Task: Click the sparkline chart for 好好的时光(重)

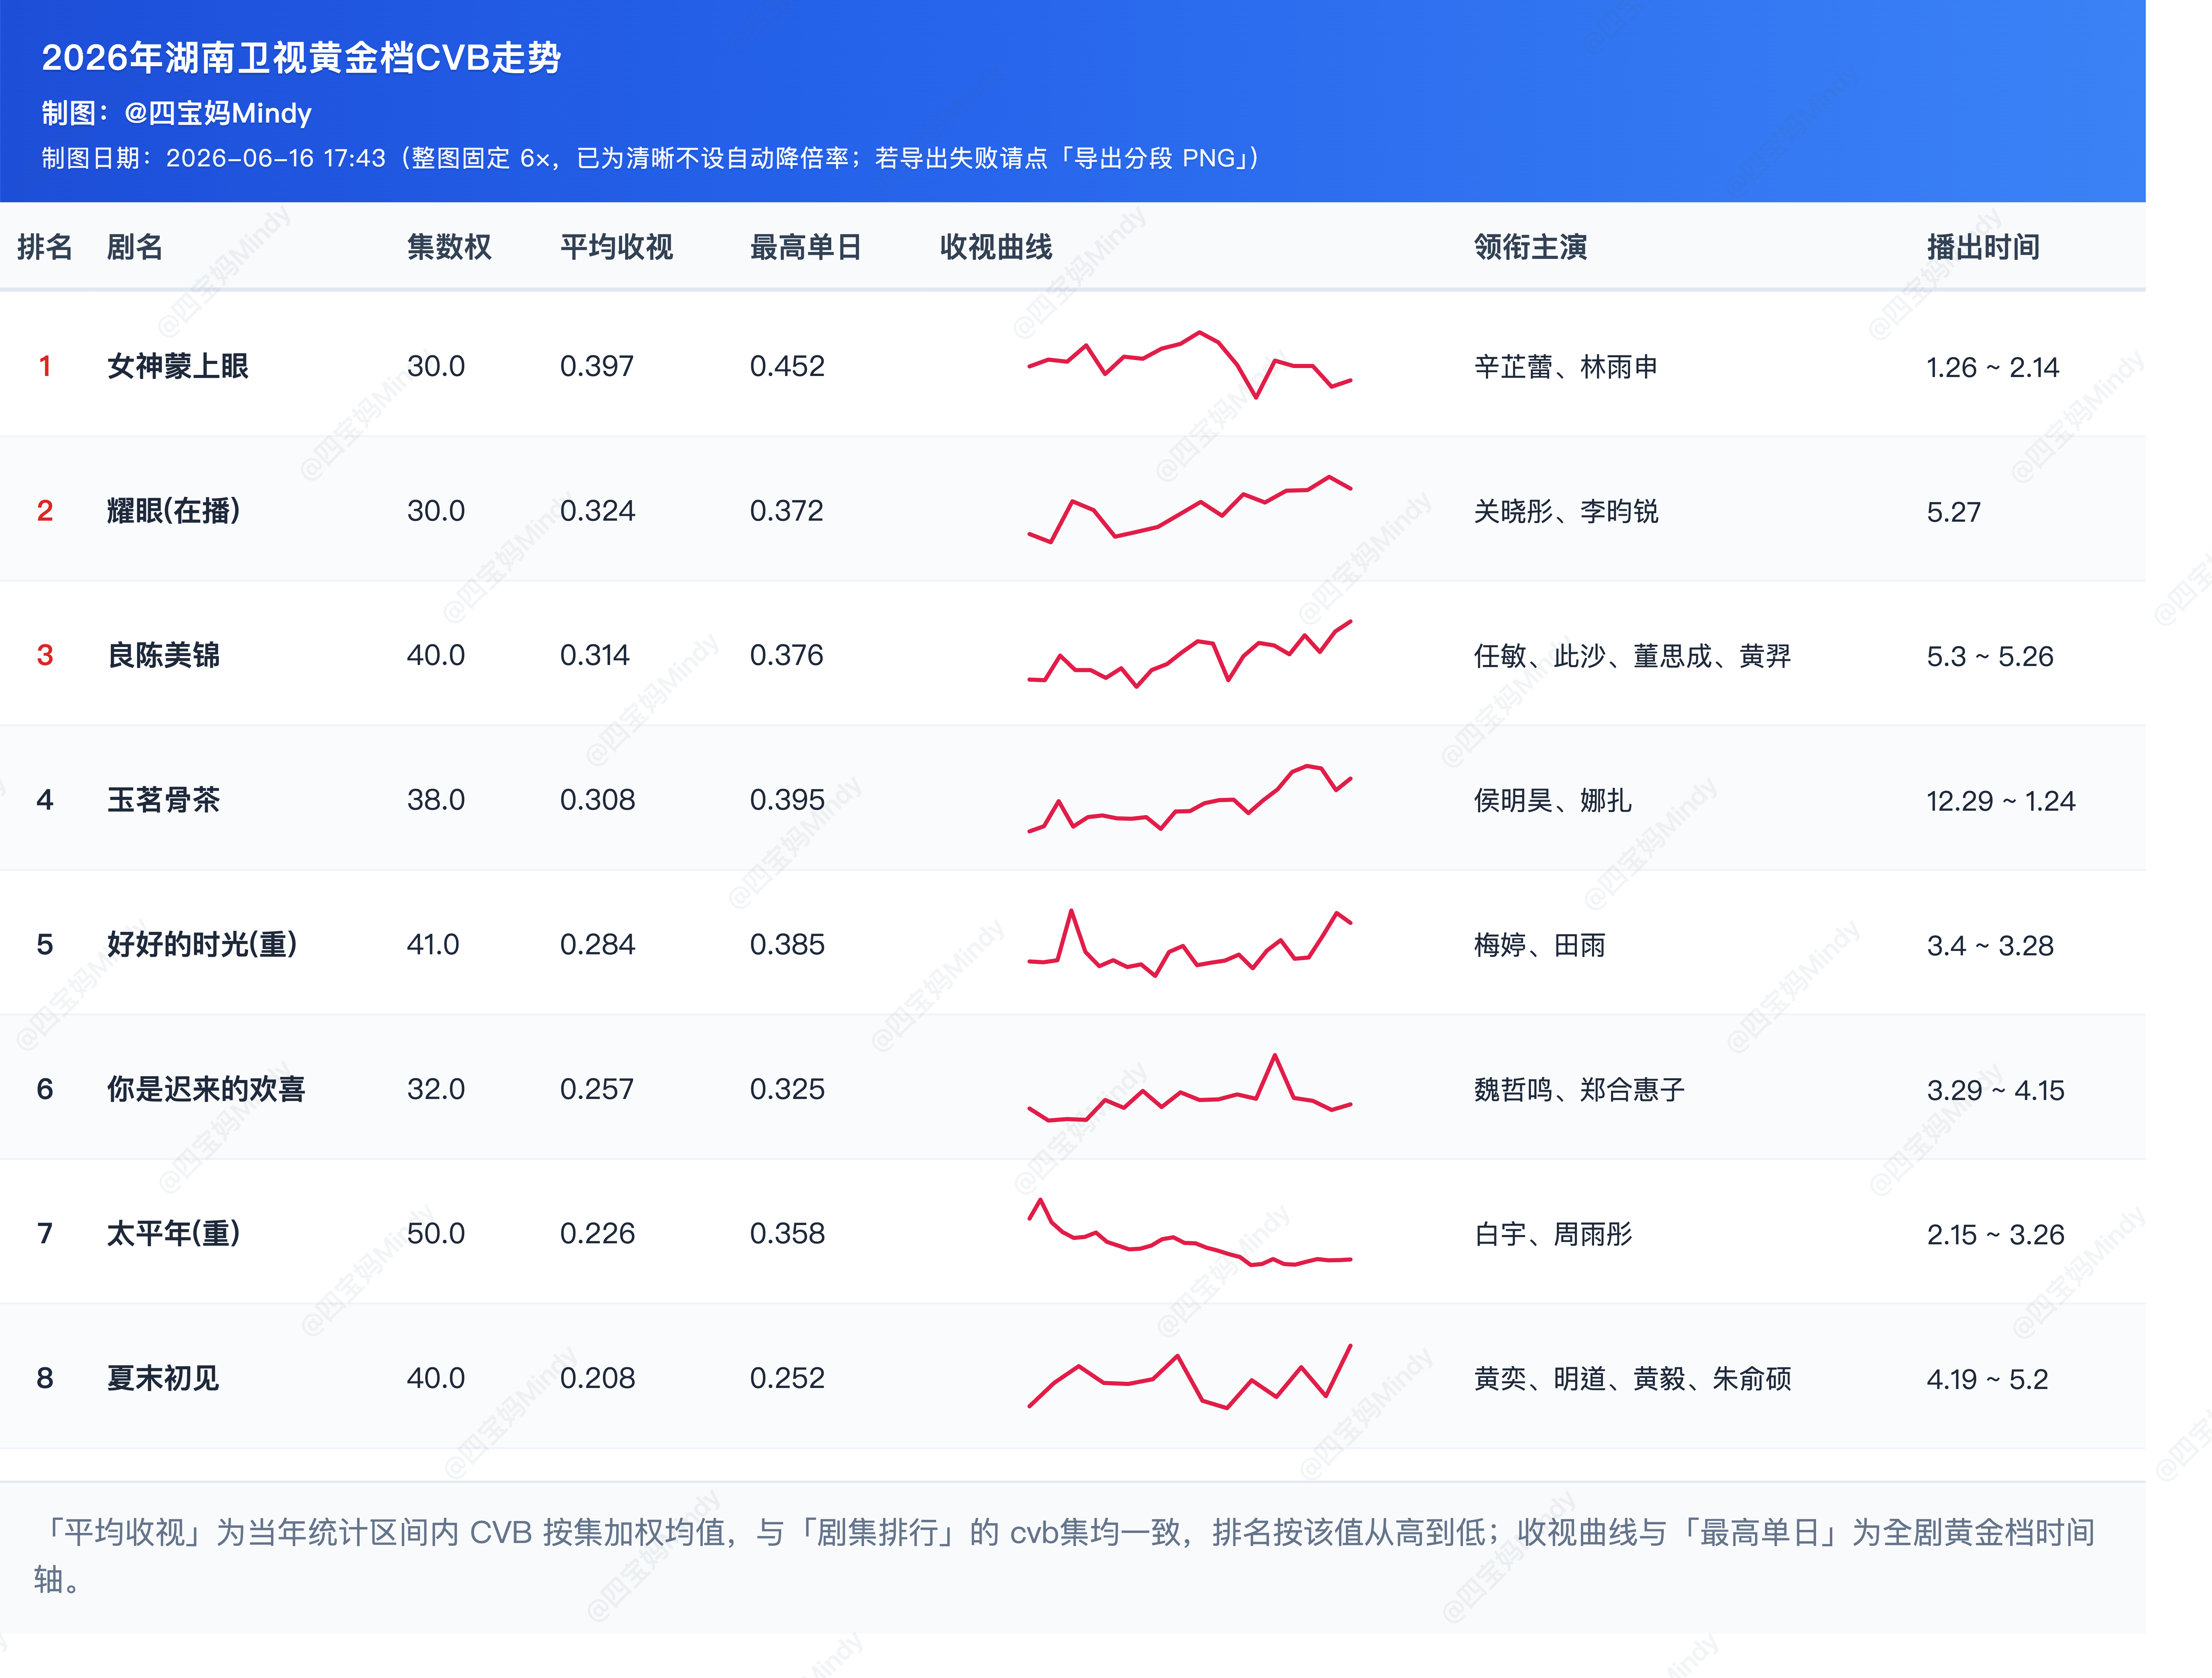Action: click(1190, 943)
